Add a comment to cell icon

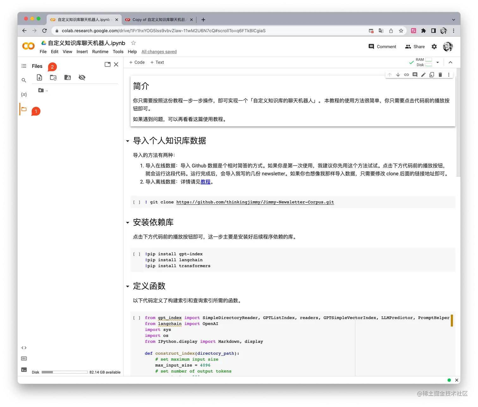click(x=415, y=75)
